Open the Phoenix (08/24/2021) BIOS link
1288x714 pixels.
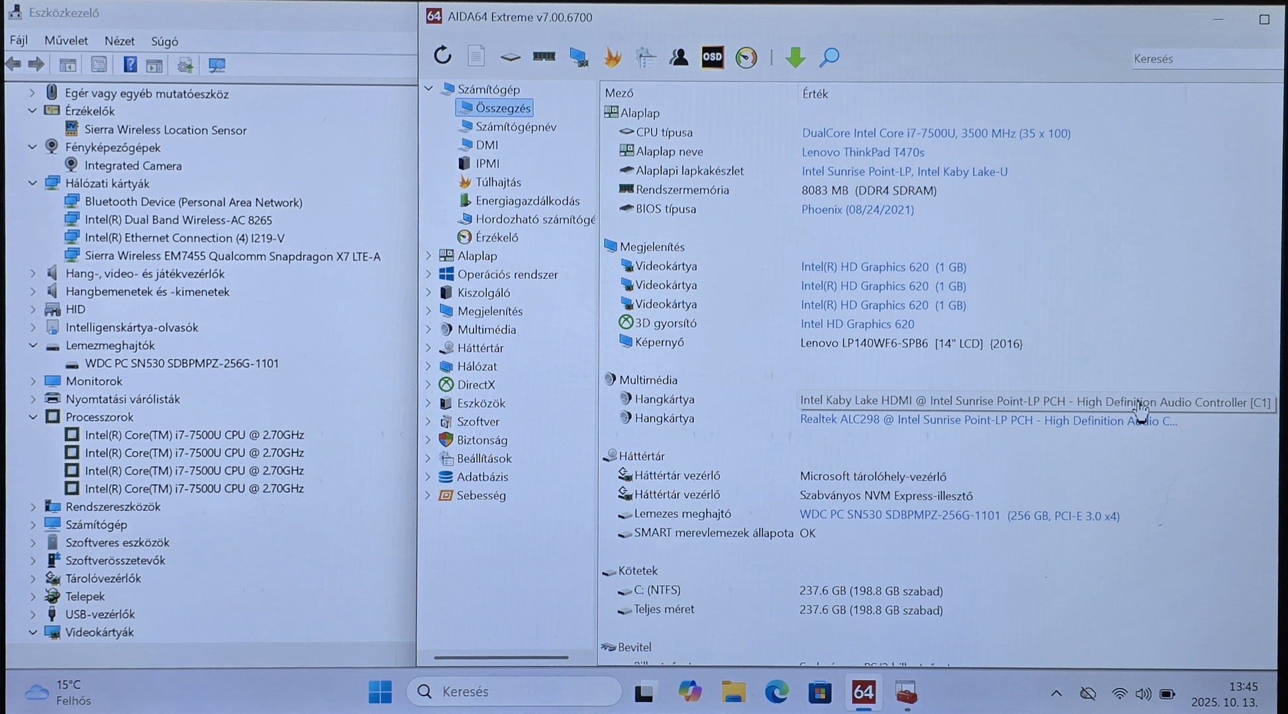tap(858, 209)
